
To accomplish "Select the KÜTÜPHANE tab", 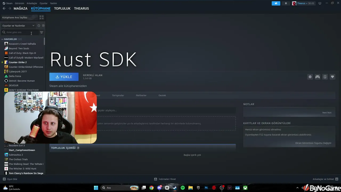I will coord(41,9).
